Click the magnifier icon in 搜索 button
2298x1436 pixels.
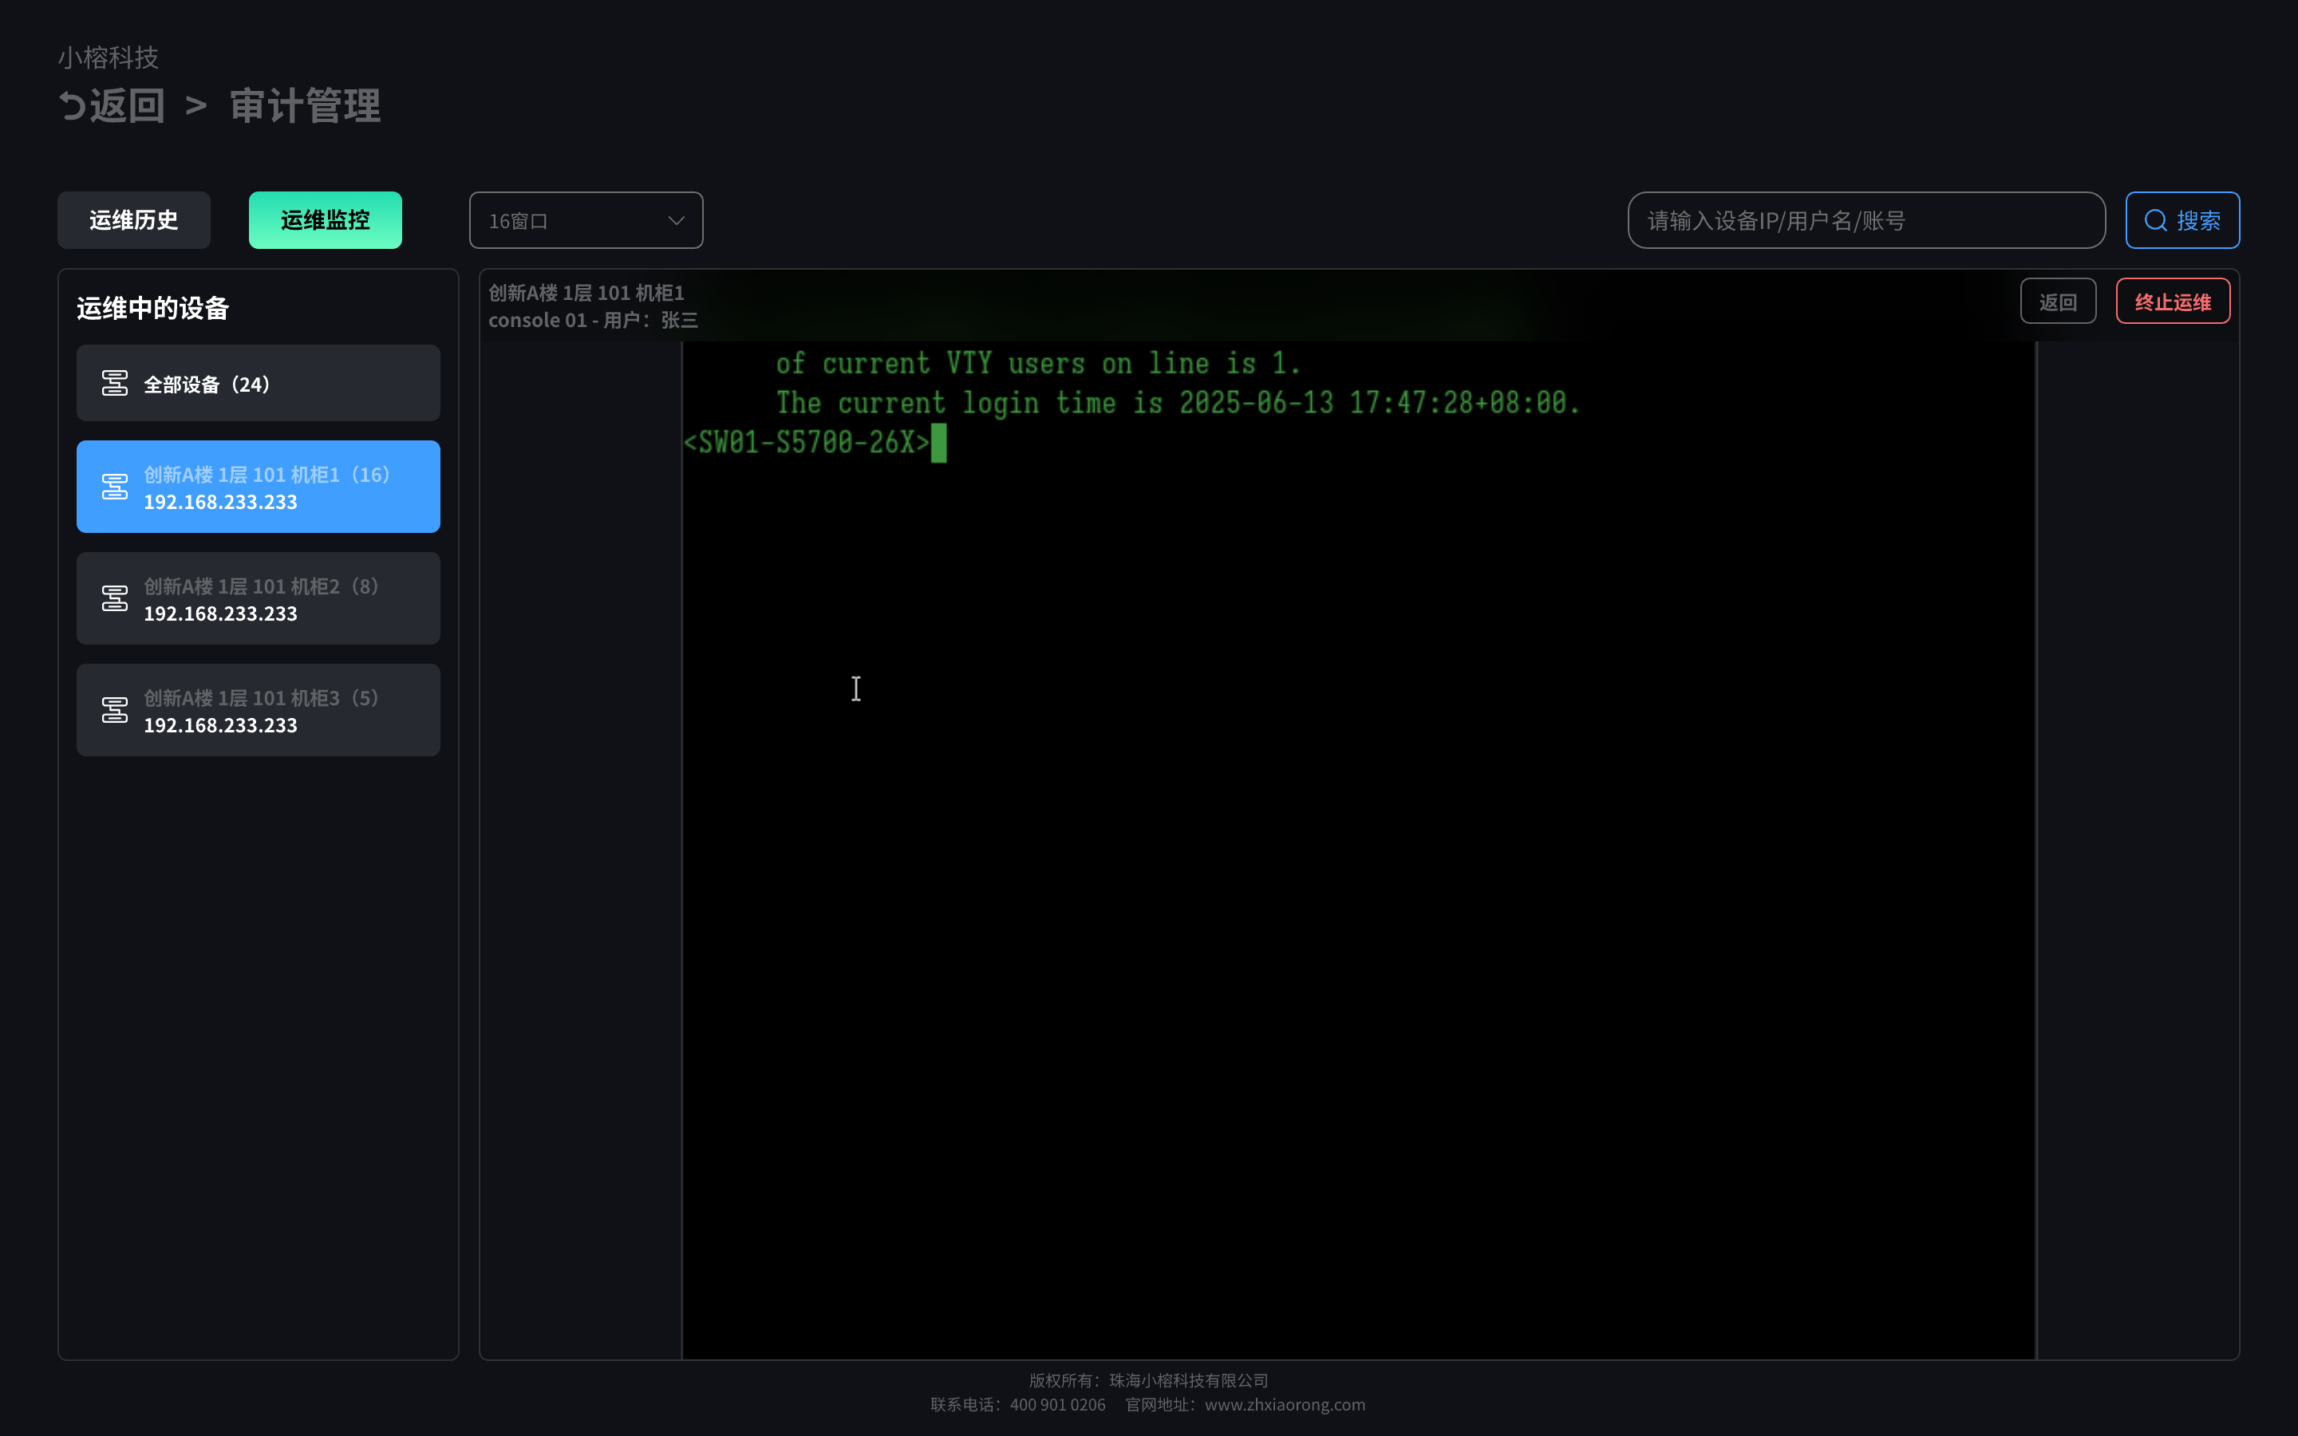point(2155,220)
